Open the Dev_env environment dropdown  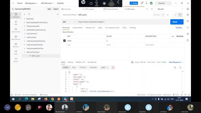(x=170, y=9)
